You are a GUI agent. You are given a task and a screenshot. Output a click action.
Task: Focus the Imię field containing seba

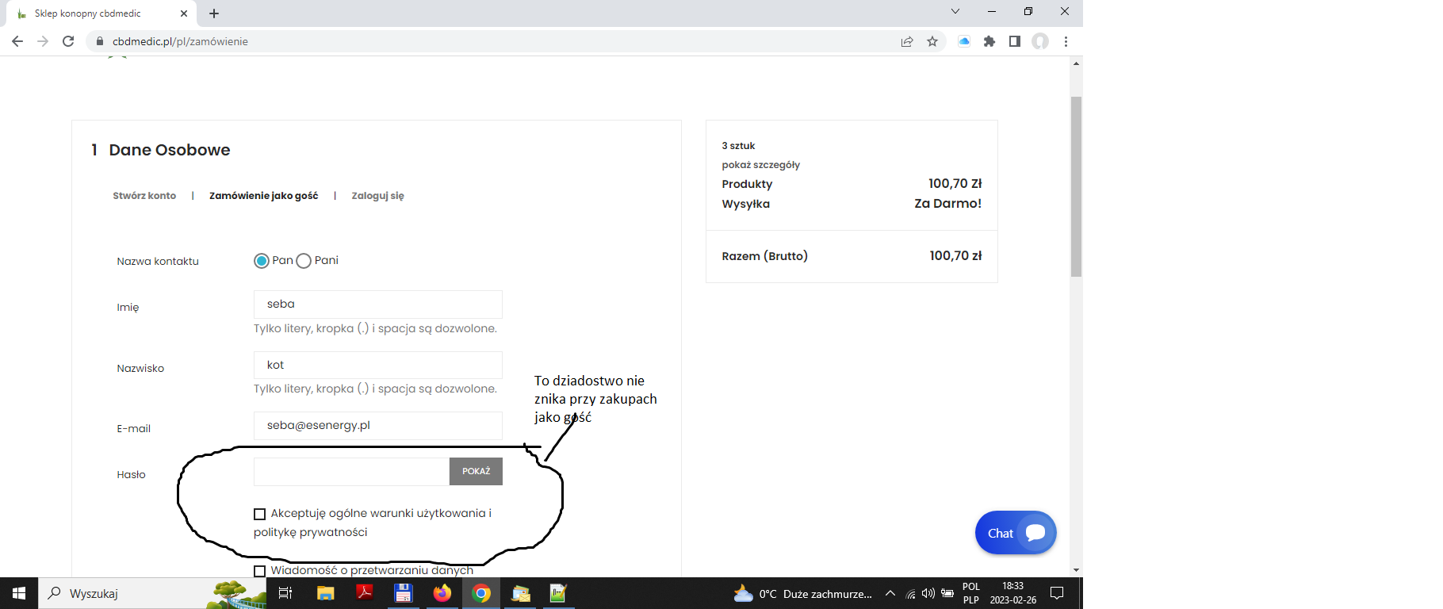click(378, 304)
